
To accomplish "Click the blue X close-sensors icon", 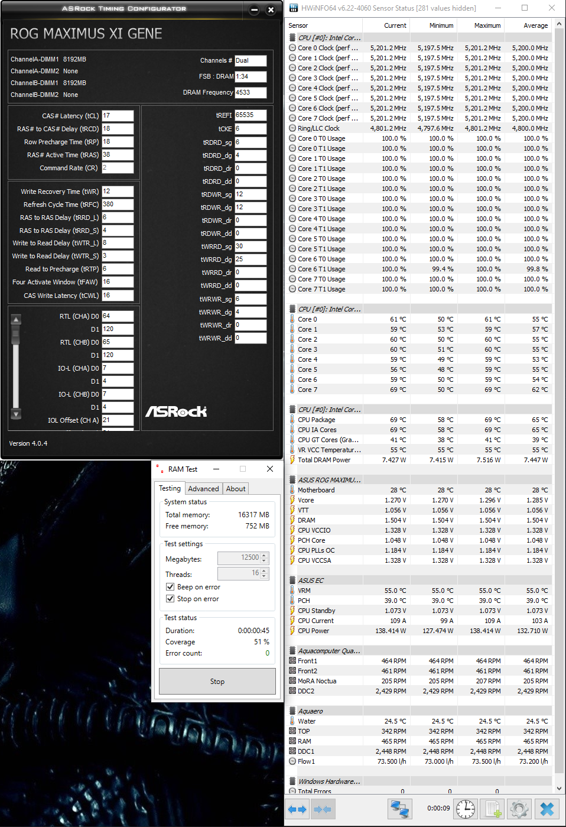I will pos(547,809).
